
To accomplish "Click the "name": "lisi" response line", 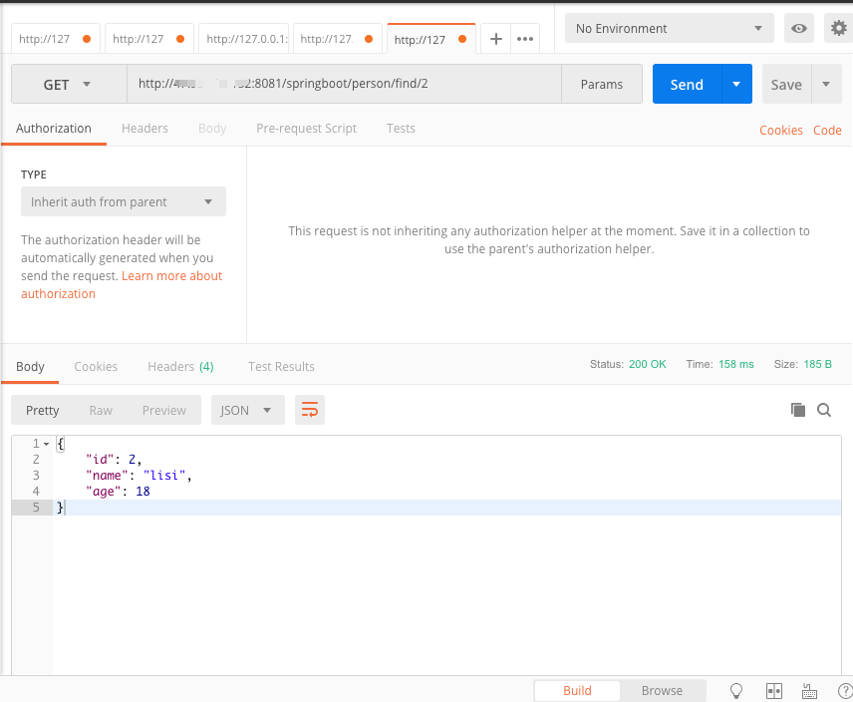I will (140, 475).
